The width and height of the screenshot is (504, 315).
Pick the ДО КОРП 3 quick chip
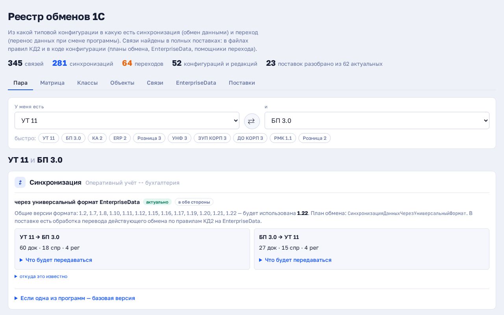point(250,138)
